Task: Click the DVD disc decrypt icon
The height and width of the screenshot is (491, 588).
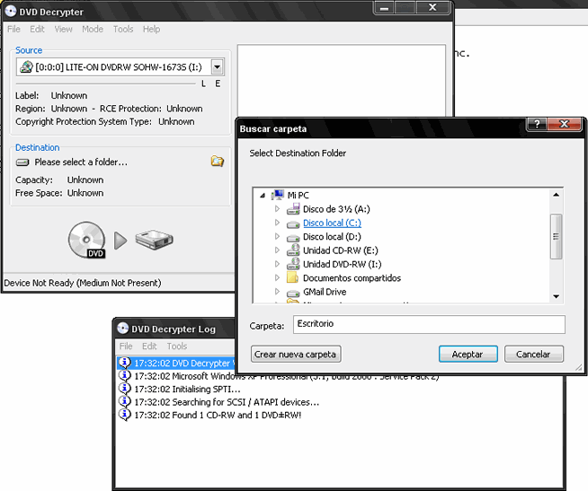Action: 88,241
